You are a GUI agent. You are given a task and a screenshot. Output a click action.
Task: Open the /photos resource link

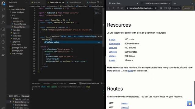click(113, 52)
